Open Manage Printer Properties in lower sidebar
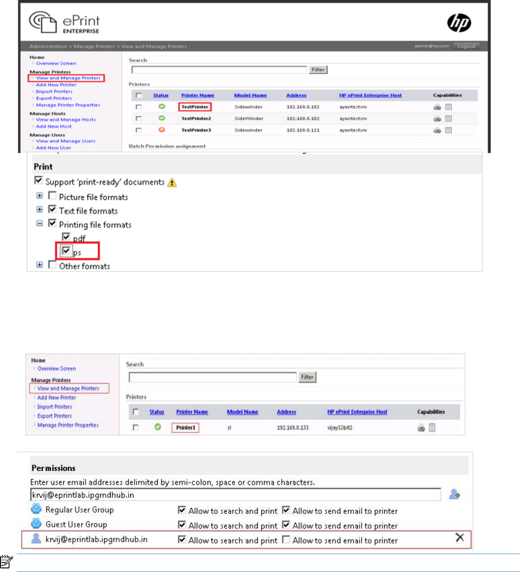Screen dimensions: 520x572 tap(68, 425)
